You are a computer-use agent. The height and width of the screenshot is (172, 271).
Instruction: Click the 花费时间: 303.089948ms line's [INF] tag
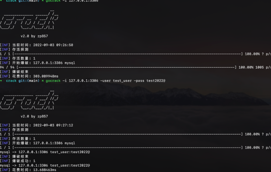(5, 76)
